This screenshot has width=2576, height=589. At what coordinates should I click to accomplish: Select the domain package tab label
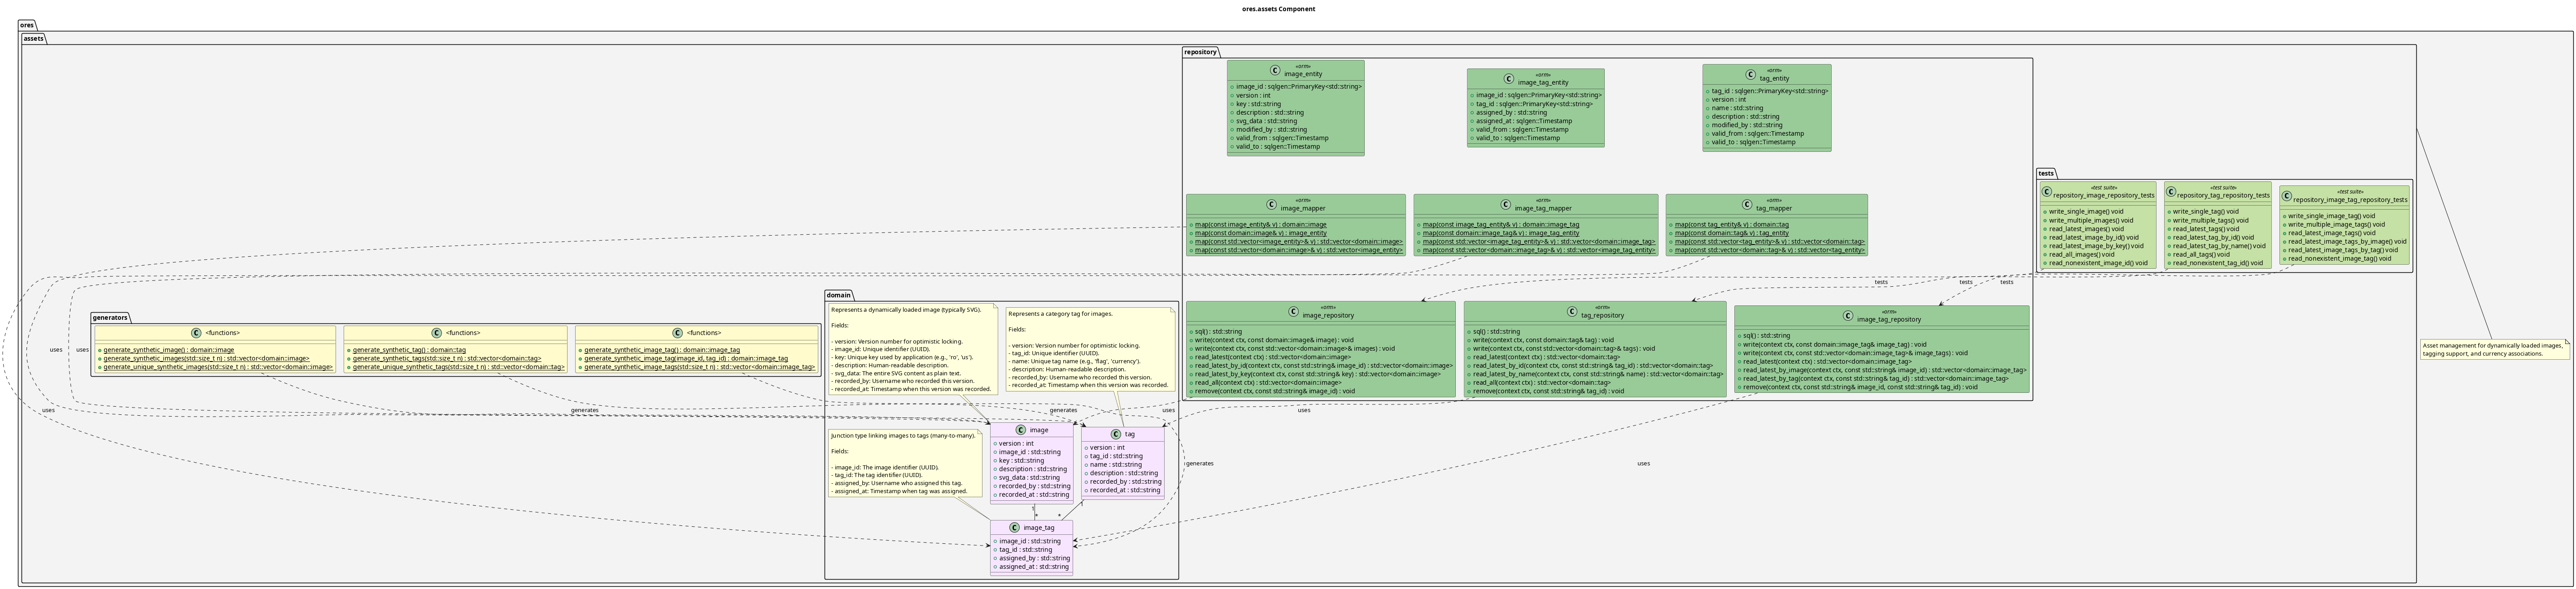[838, 296]
